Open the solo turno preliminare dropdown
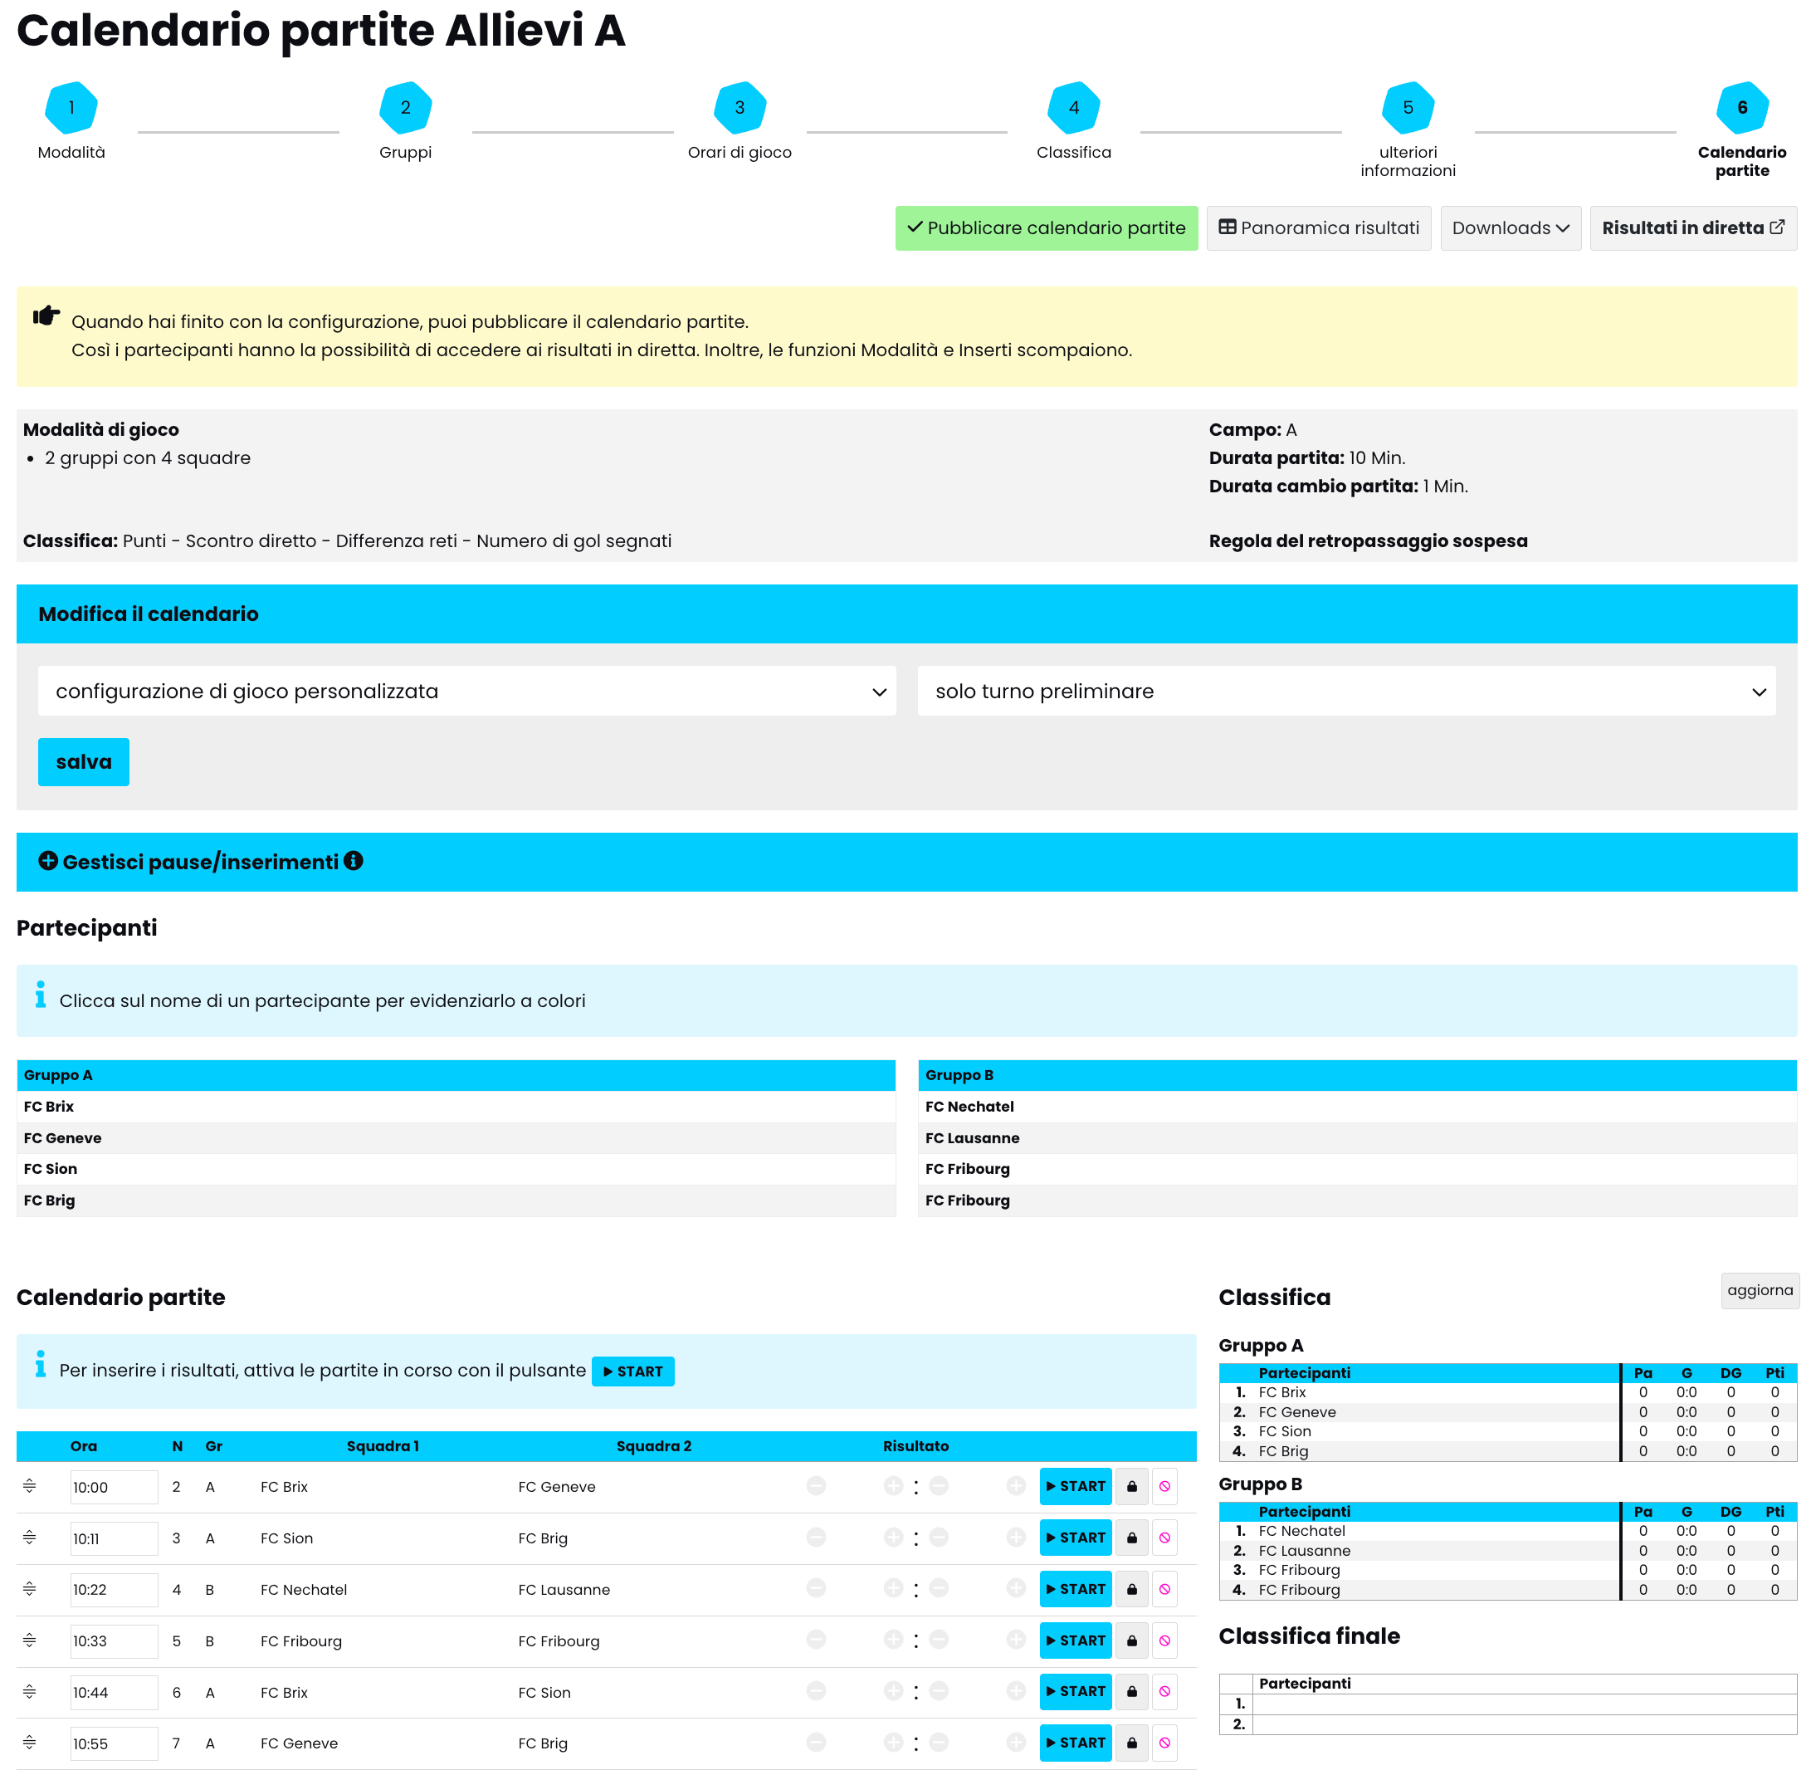The height and width of the screenshot is (1770, 1811). (1345, 691)
